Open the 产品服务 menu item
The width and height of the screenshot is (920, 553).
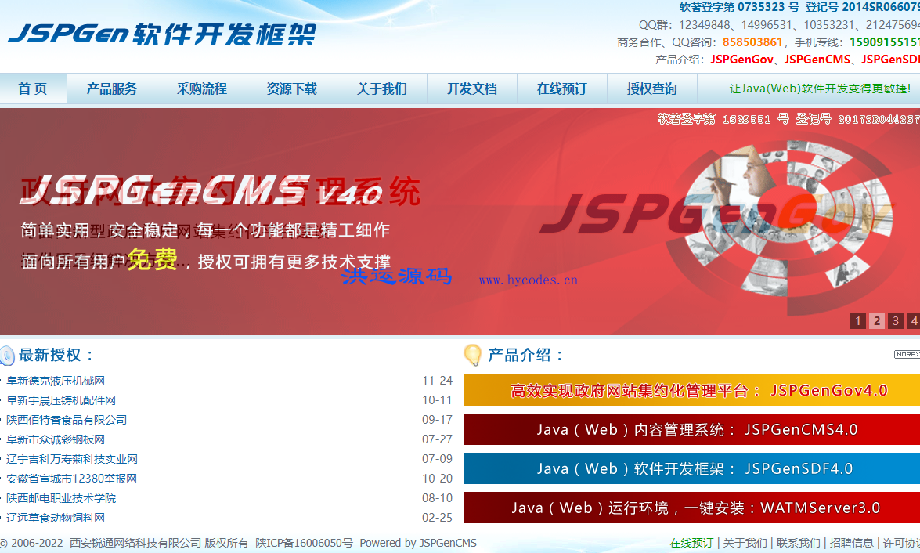pos(111,89)
